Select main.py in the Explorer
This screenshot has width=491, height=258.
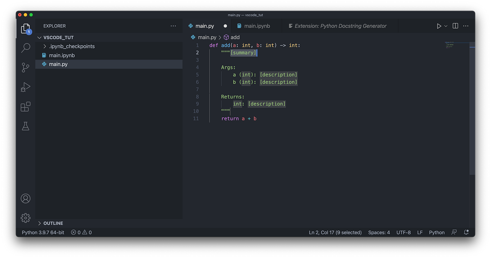(x=58, y=64)
